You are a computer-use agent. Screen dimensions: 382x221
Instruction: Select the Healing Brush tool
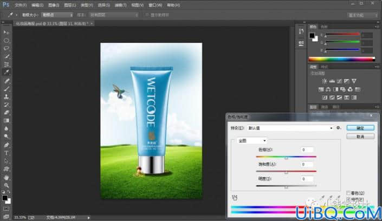click(7, 81)
